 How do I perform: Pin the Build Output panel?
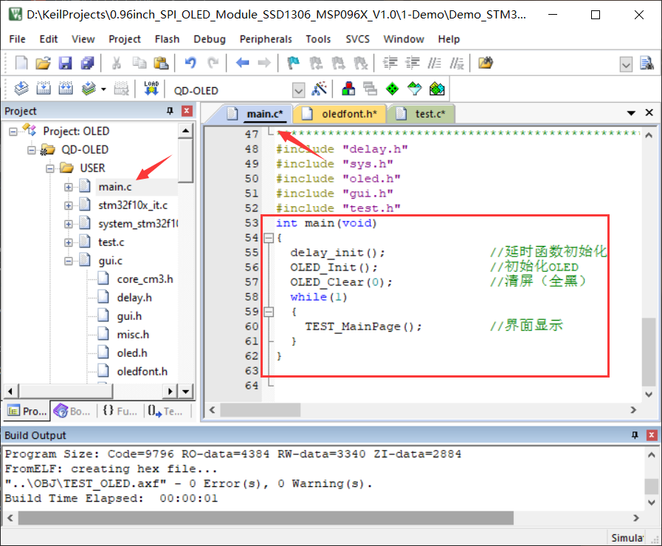click(635, 435)
